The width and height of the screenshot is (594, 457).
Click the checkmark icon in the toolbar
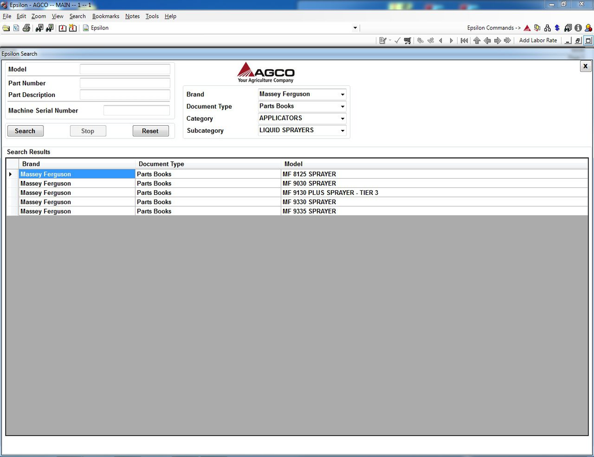point(397,41)
